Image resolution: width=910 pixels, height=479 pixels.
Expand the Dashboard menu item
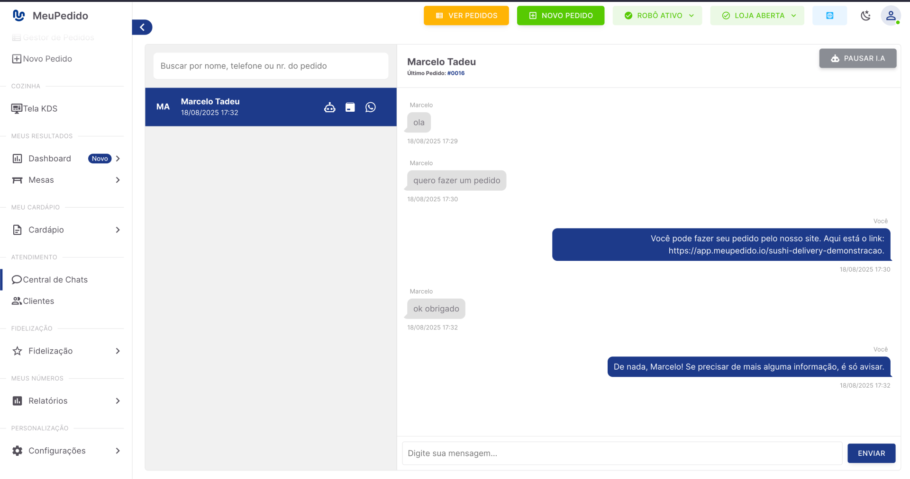point(117,159)
